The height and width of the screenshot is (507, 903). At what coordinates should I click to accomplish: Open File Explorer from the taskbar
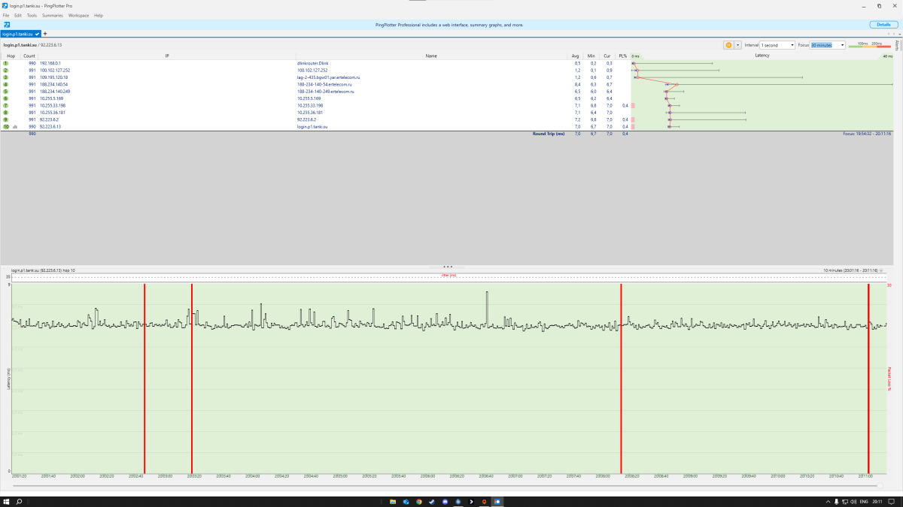[x=392, y=501]
